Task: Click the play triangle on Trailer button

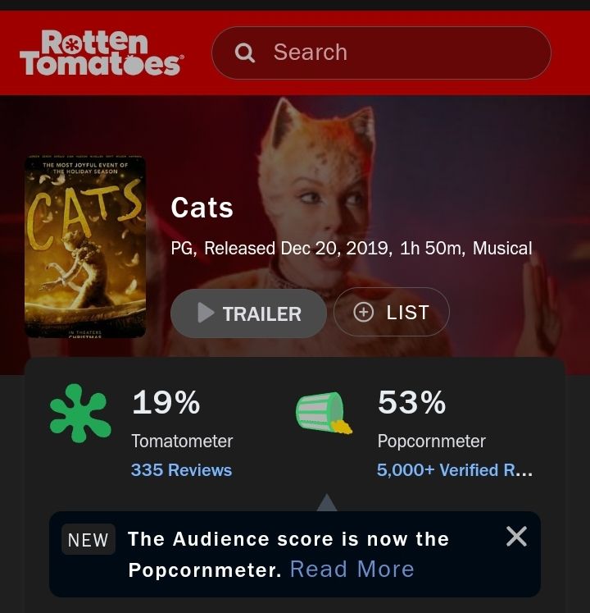Action: tap(206, 313)
